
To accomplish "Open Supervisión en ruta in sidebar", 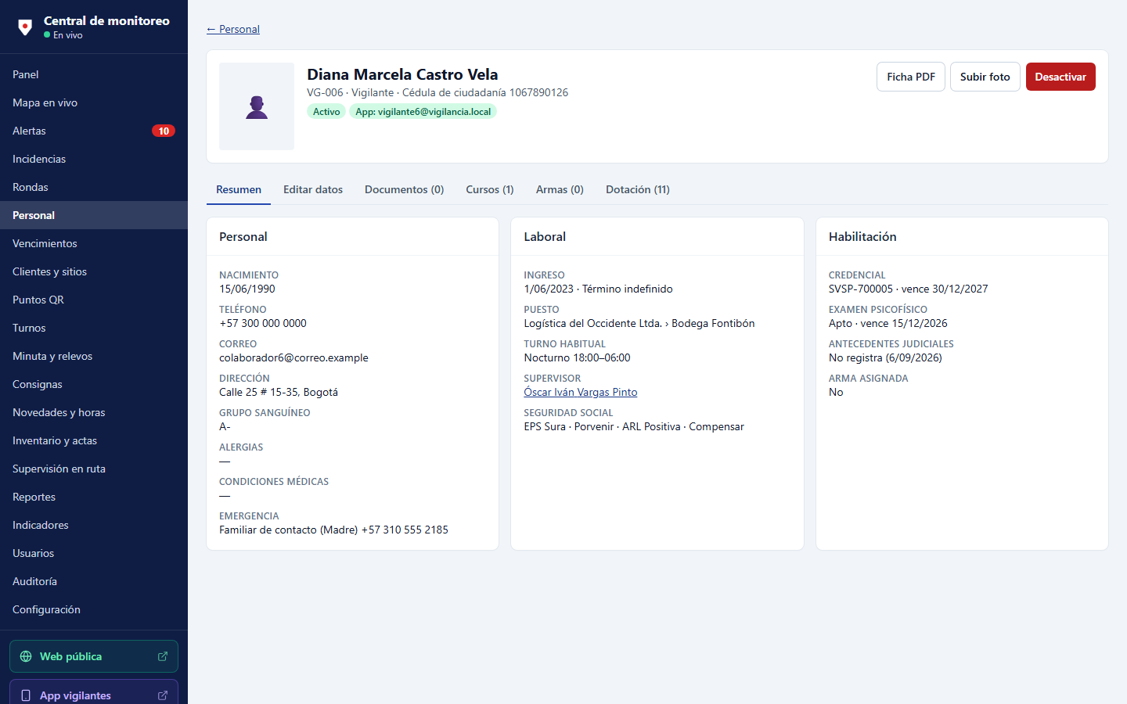I will tap(94, 469).
